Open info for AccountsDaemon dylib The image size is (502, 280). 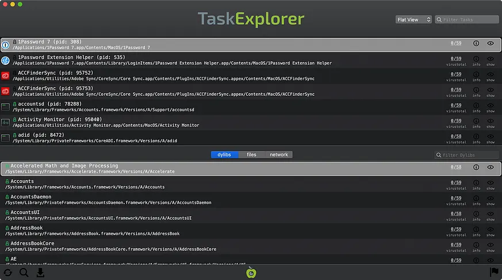click(x=476, y=198)
